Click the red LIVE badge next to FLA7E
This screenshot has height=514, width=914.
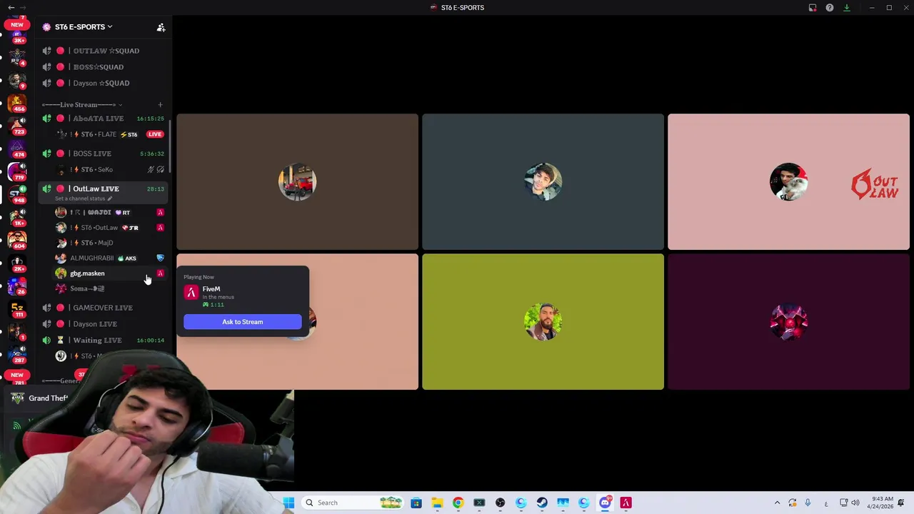tap(155, 134)
